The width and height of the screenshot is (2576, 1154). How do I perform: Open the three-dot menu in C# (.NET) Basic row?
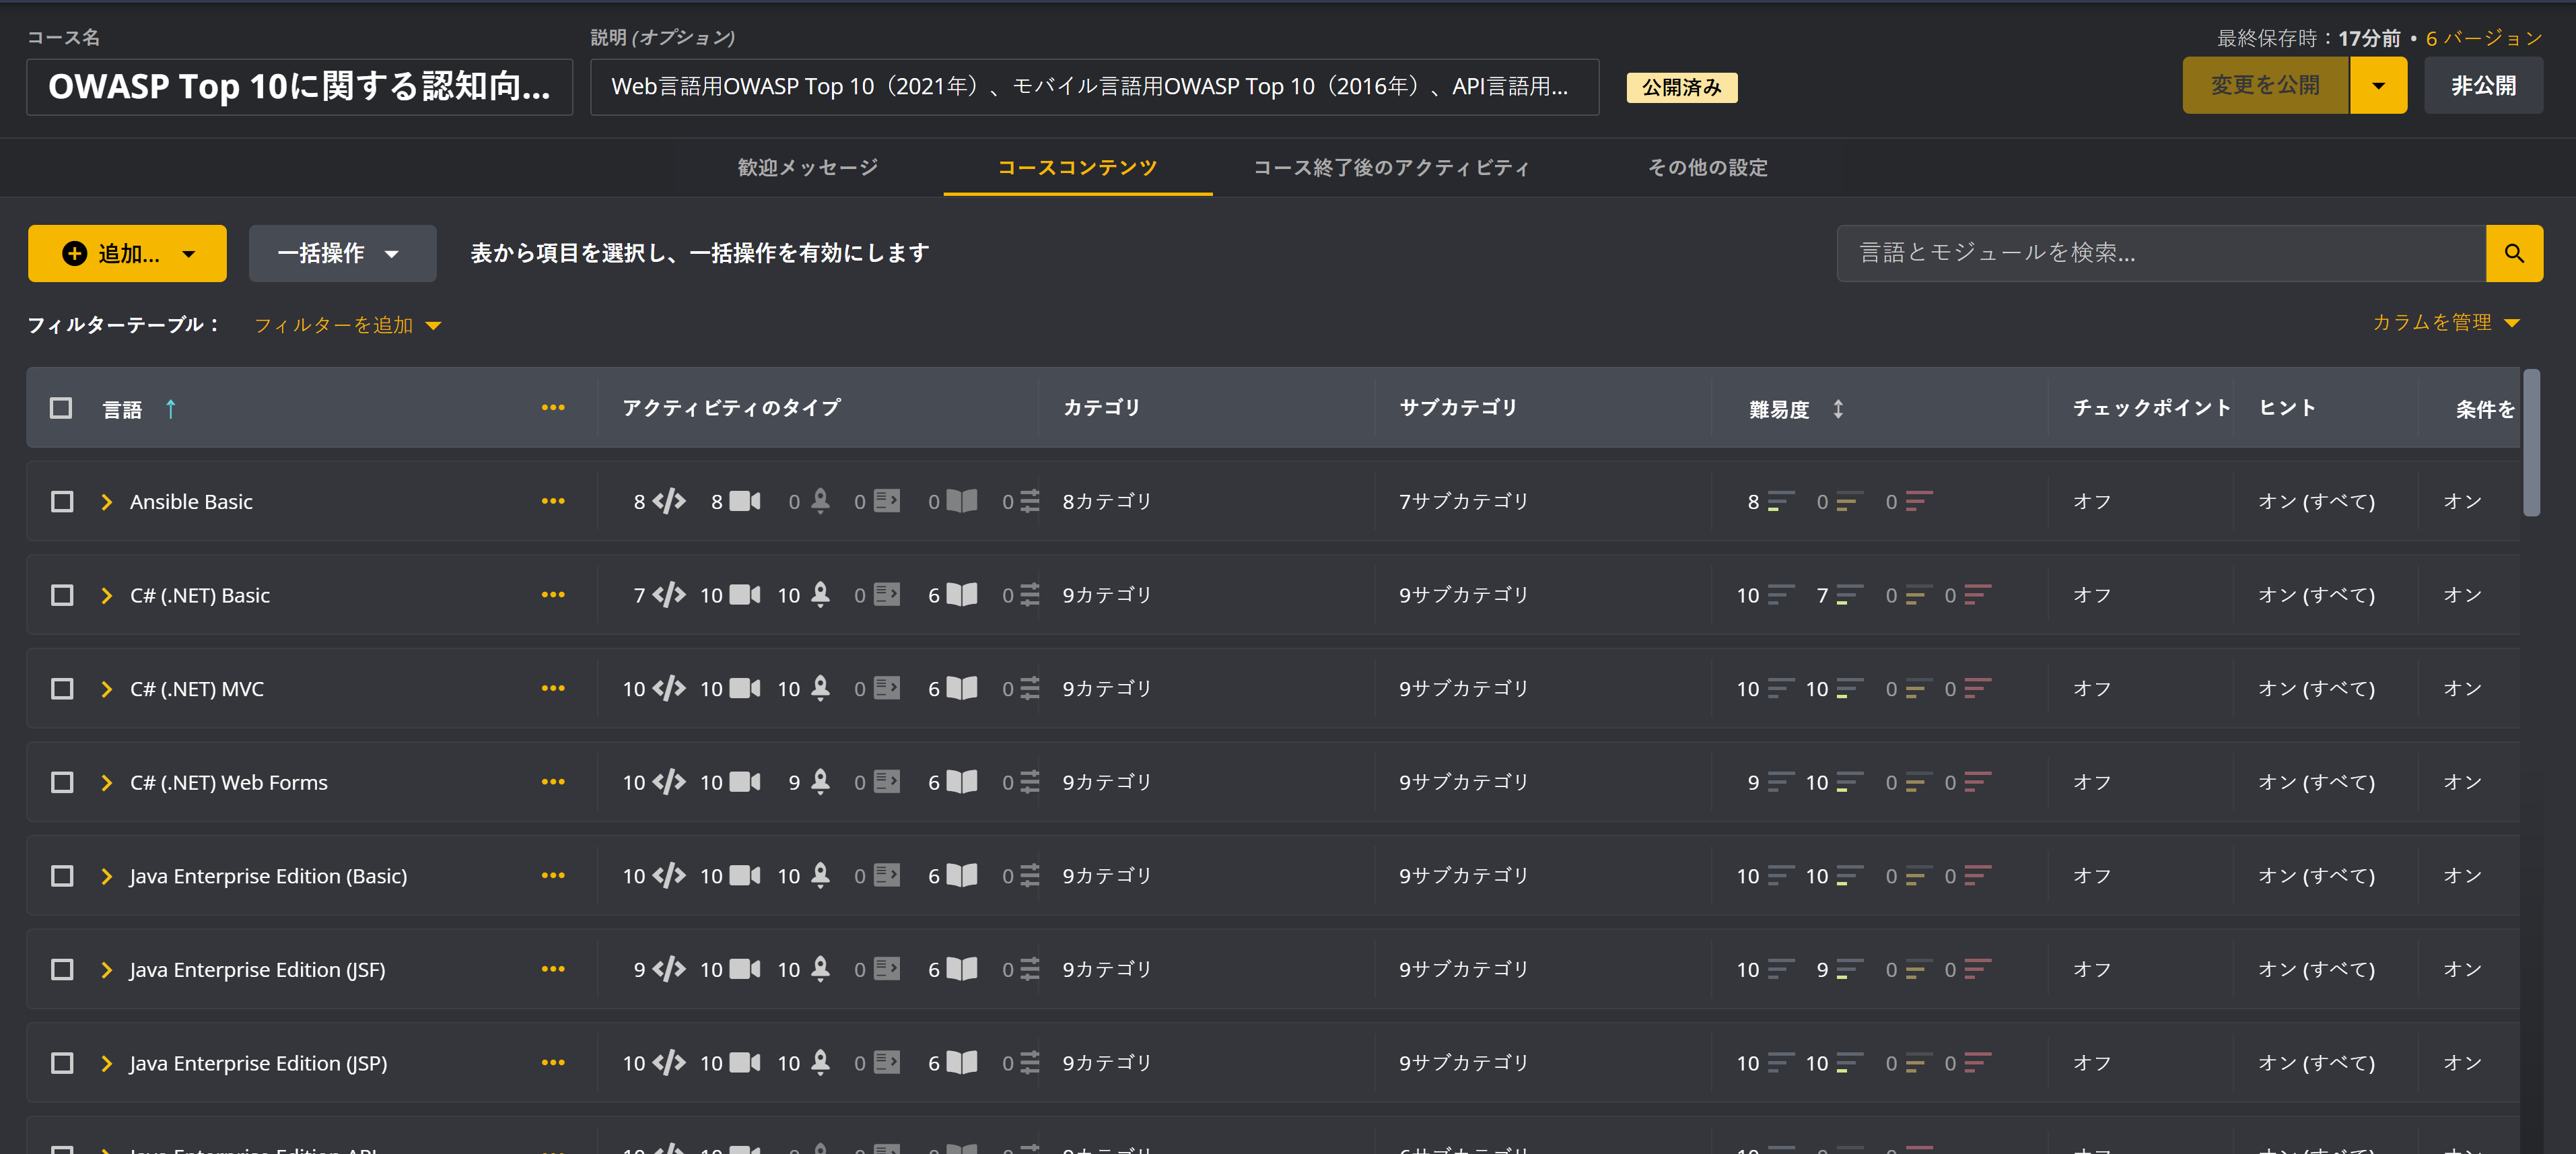pos(553,595)
